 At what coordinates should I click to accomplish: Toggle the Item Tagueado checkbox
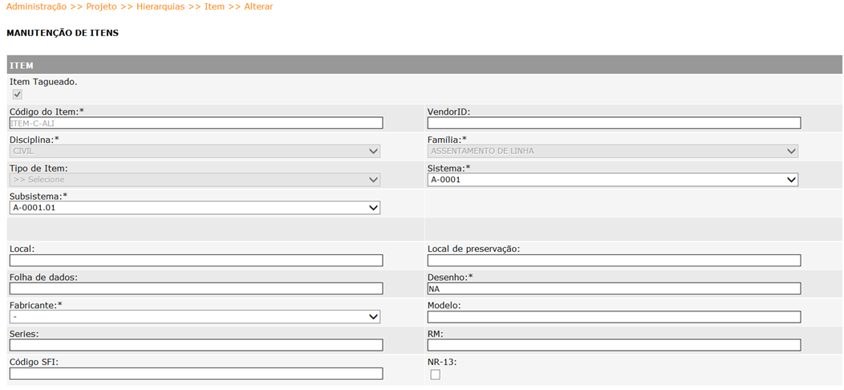[17, 95]
